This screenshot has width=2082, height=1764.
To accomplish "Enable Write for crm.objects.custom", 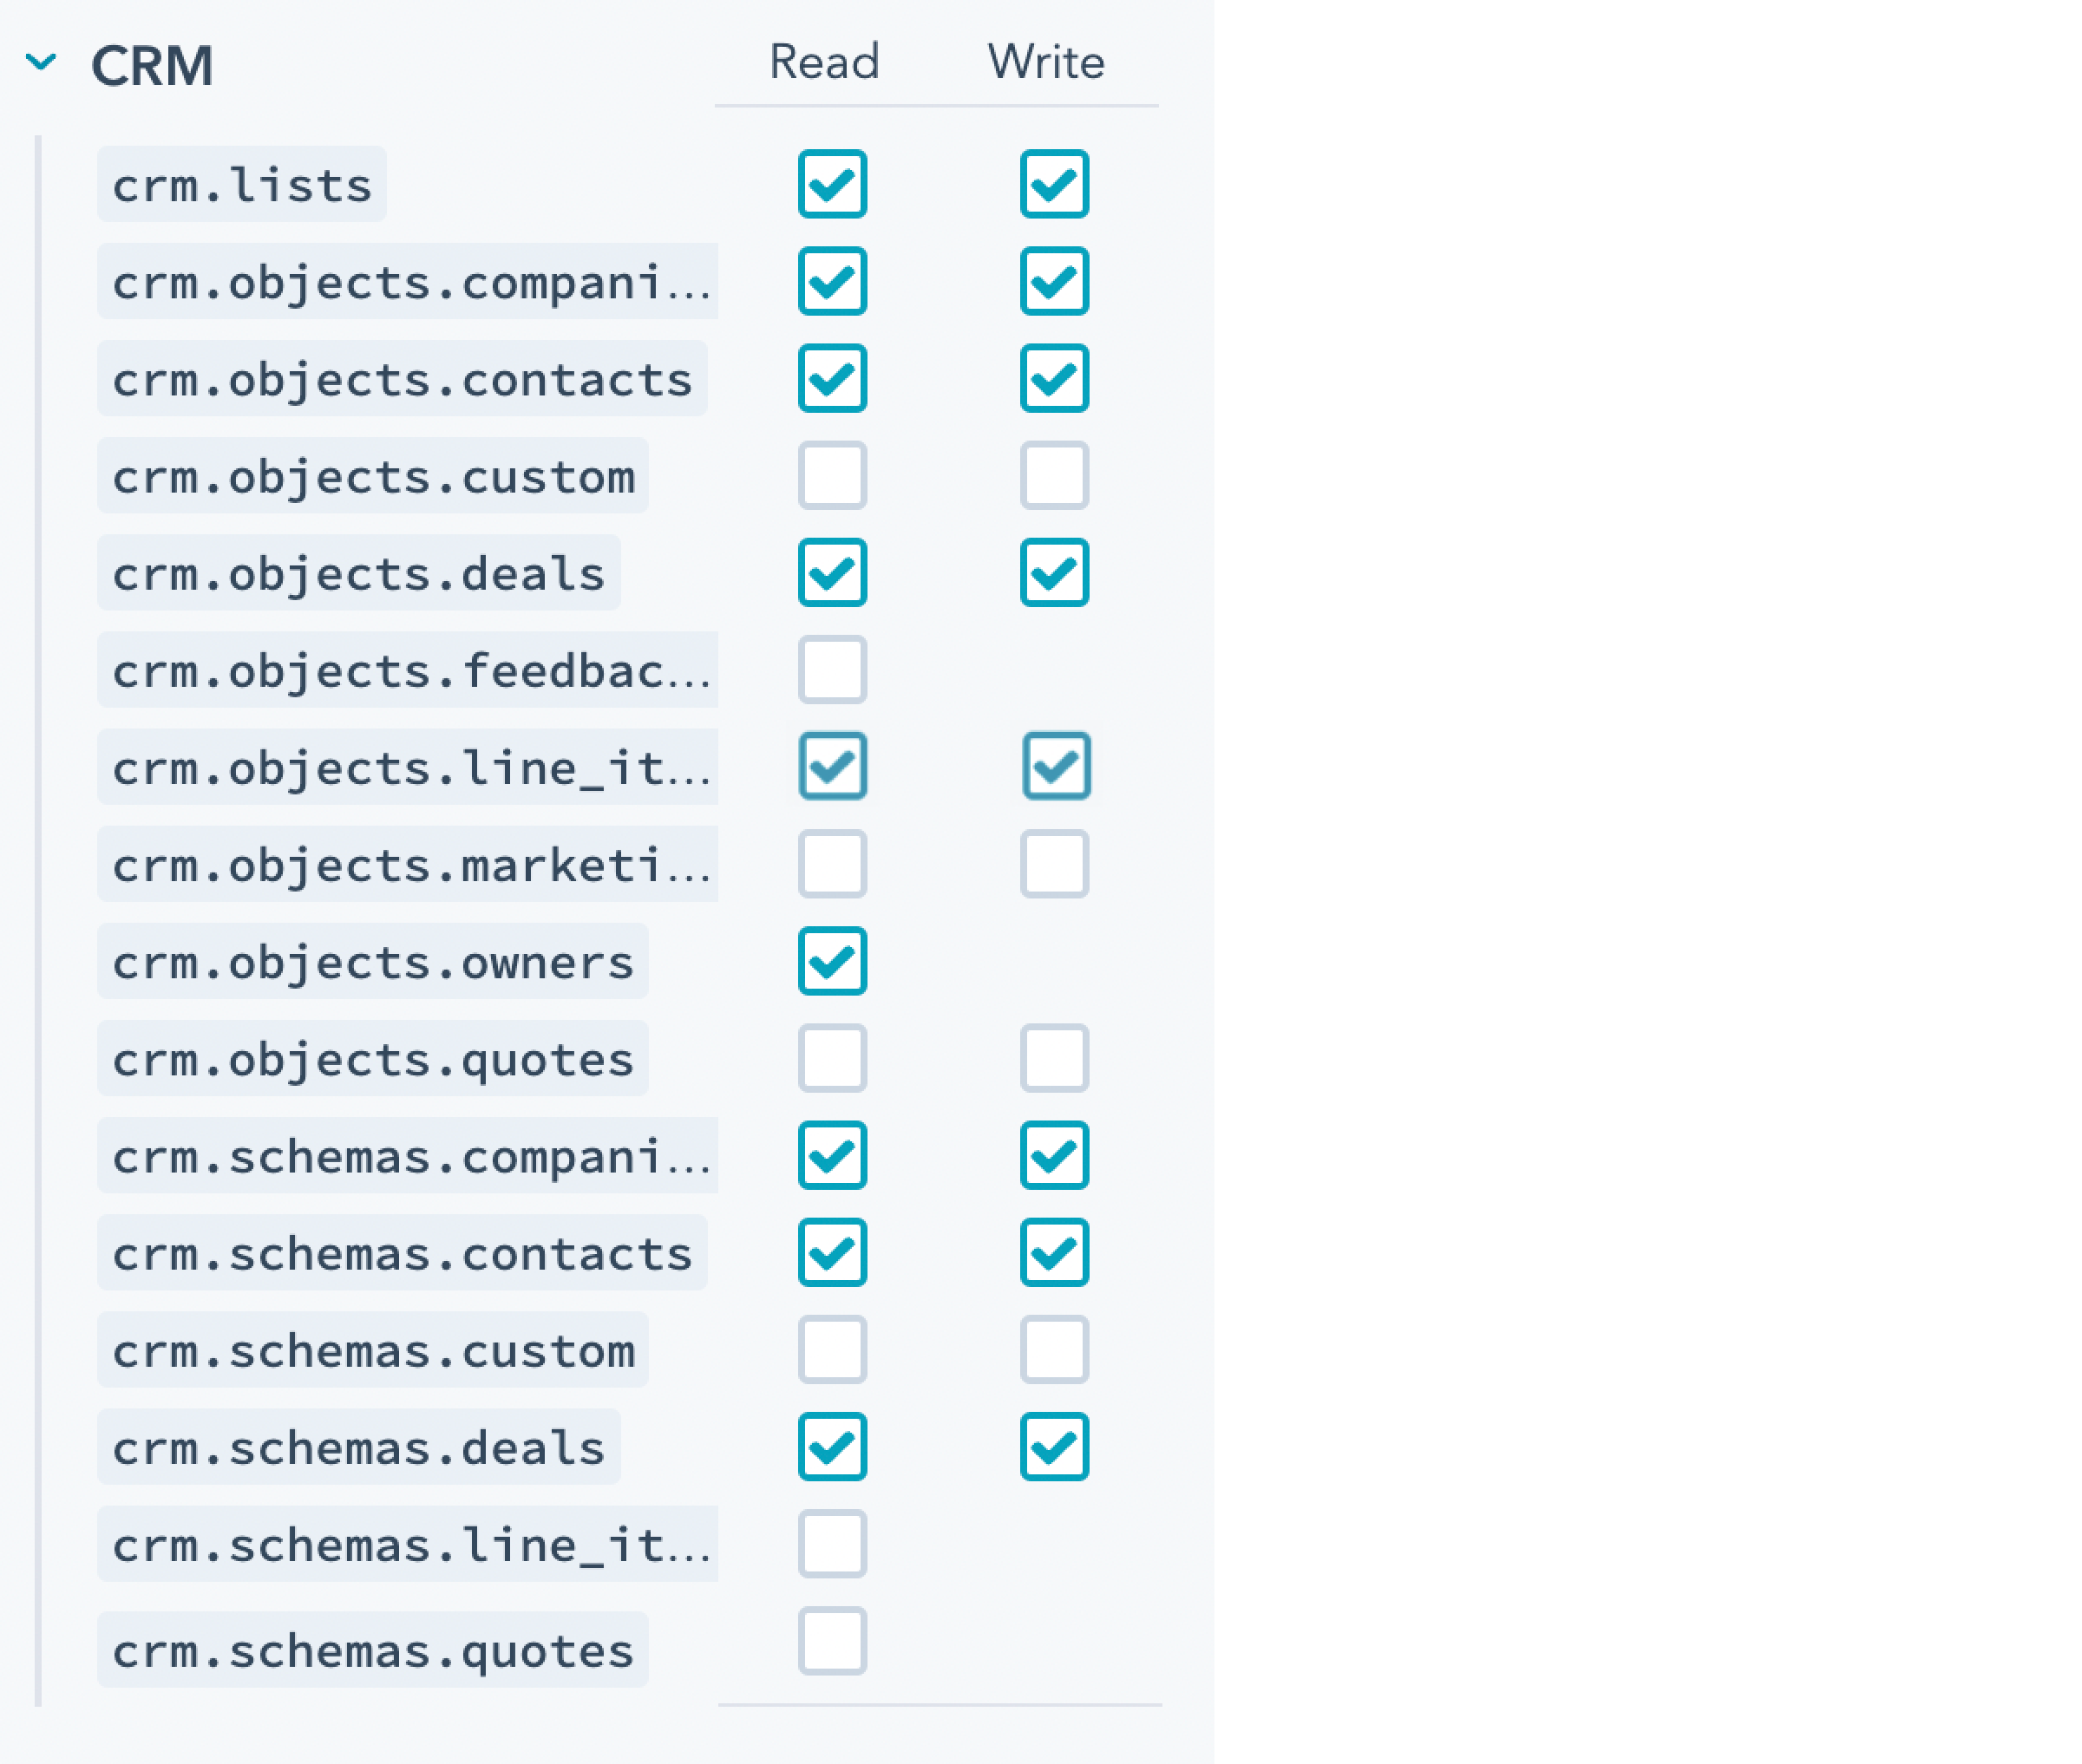I will 1054,475.
